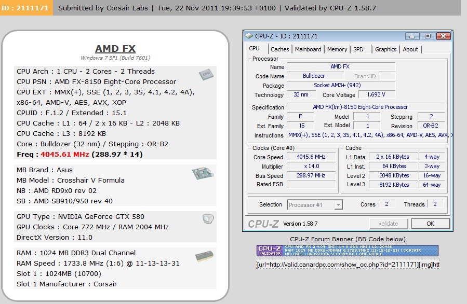The width and height of the screenshot is (467, 304).
Task: Click the ID : 2111171 orange badge
Action: tap(26, 8)
